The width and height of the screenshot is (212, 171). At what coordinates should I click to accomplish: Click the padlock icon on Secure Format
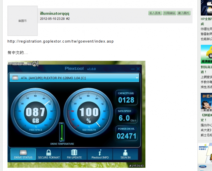coord(49,152)
